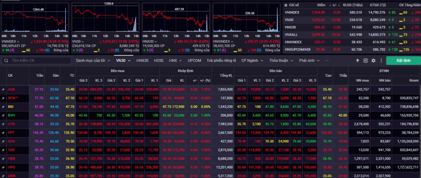
Task: Expand the Danh mục của tôi dropdown
Action: pyautogui.click(x=92, y=60)
